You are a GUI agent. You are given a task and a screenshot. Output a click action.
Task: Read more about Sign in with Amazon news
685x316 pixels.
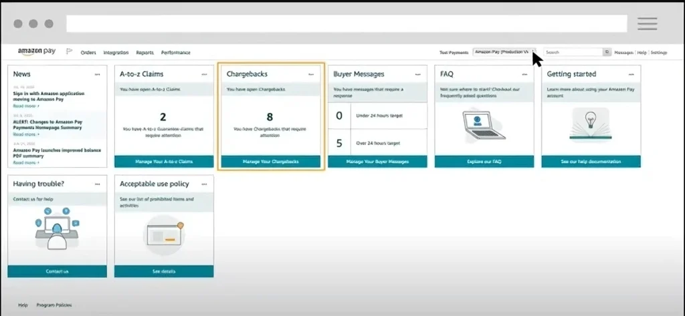[x=26, y=106]
